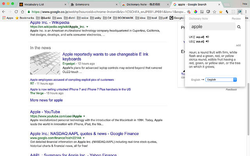
Task: Open the idea bookmark folder
Action: [140, 18]
